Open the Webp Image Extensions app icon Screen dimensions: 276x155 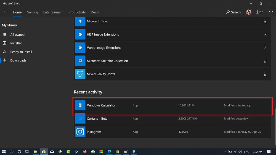tap(80, 47)
